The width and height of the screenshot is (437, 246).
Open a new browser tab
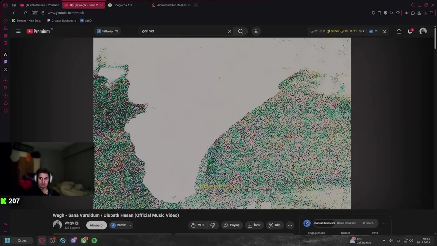coord(196,5)
